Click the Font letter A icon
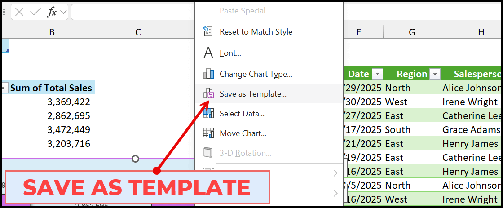Image resolution: width=503 pixels, height=208 pixels. point(208,53)
